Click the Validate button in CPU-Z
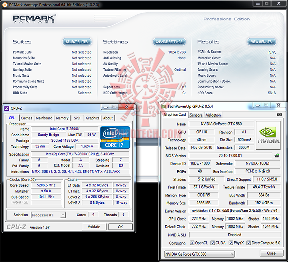The image size is (288, 262). pos(94,227)
